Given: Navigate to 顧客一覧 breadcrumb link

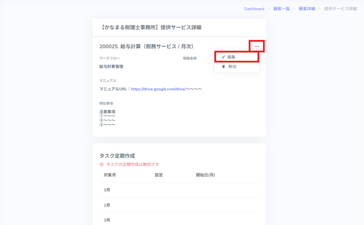Looking at the screenshot, I should [x=281, y=9].
